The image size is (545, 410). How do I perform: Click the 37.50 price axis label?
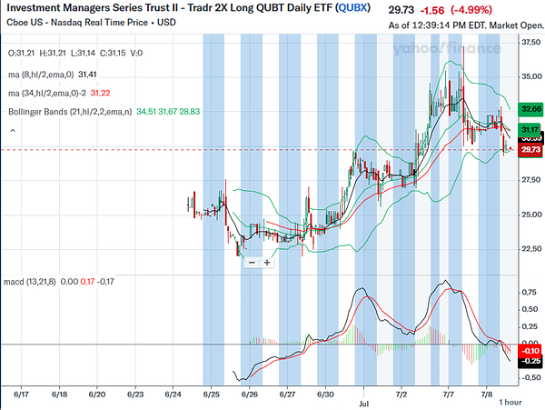pyautogui.click(x=531, y=43)
